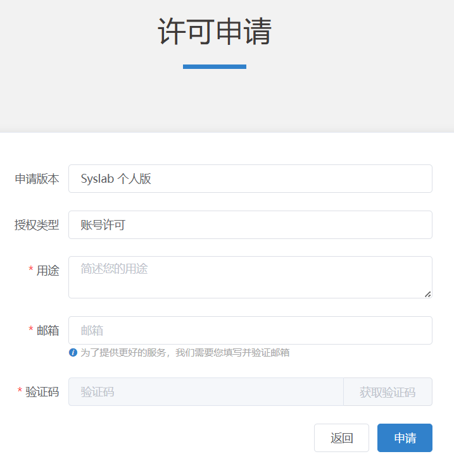The width and height of the screenshot is (454, 466).
Task: Click the red asterisk beside 验证码
Action: [x=20, y=391]
